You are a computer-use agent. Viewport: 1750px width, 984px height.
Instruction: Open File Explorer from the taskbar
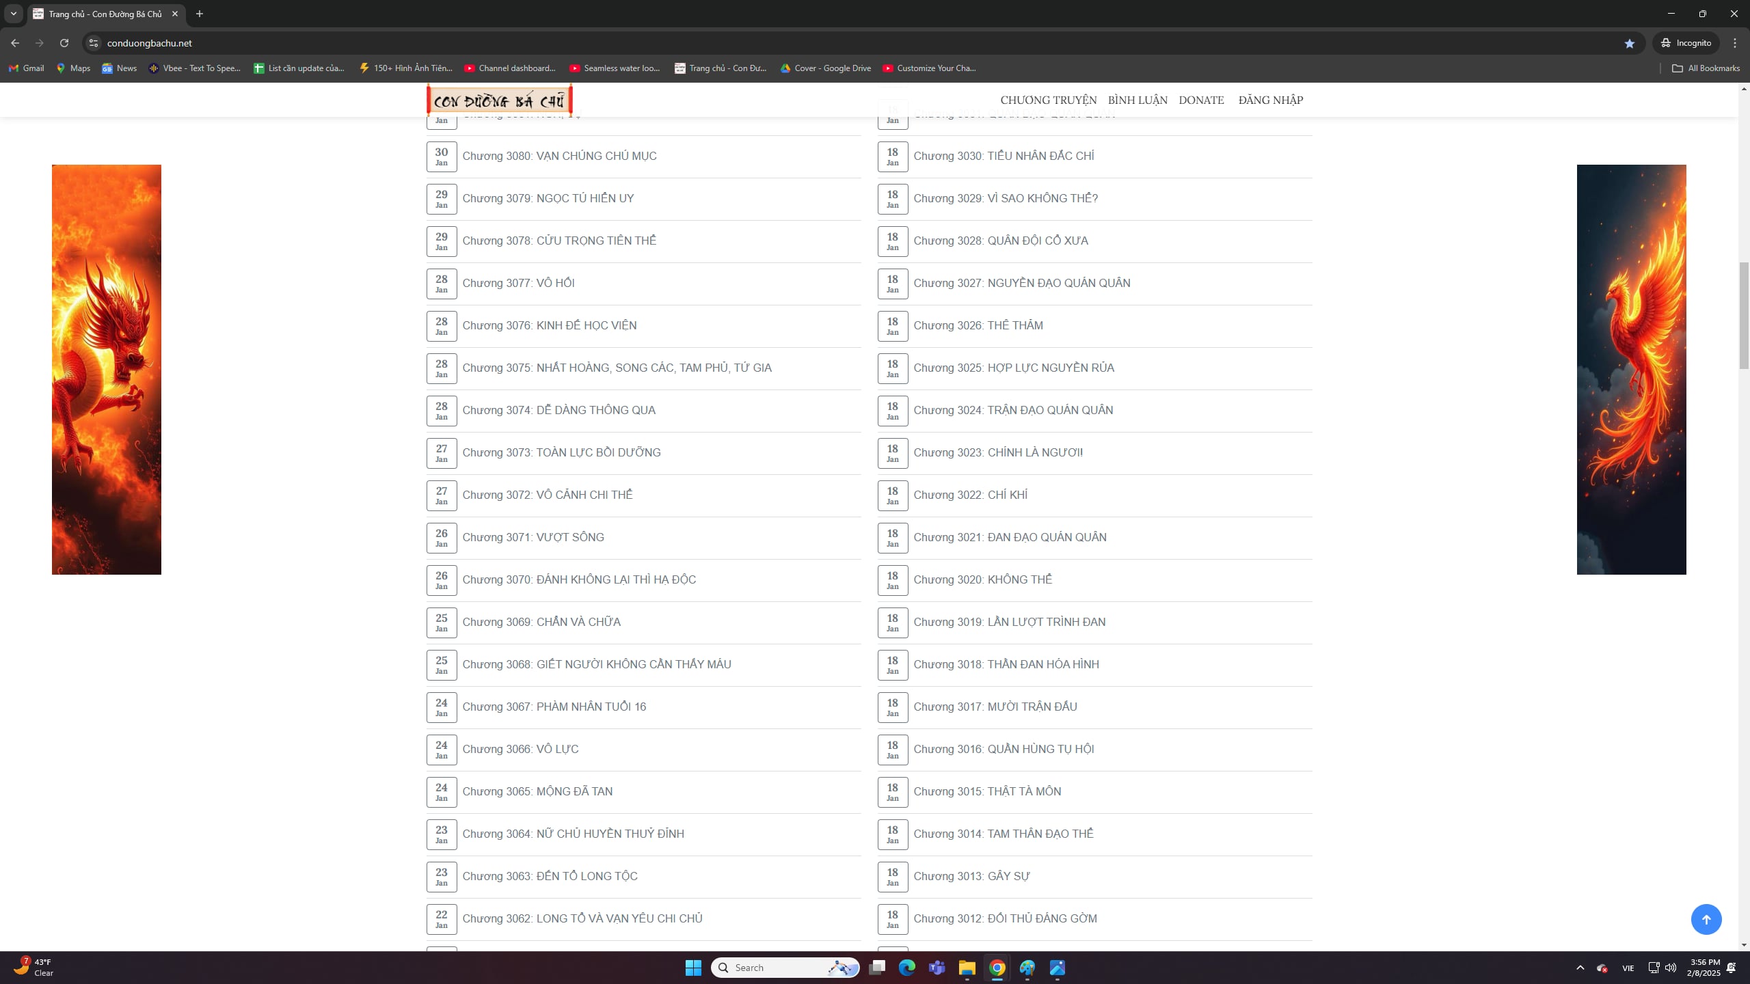967,968
